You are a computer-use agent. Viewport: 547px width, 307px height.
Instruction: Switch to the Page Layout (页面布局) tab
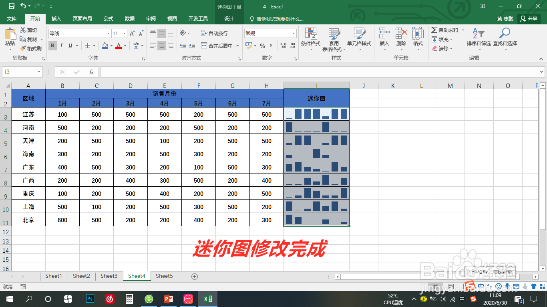coord(82,19)
